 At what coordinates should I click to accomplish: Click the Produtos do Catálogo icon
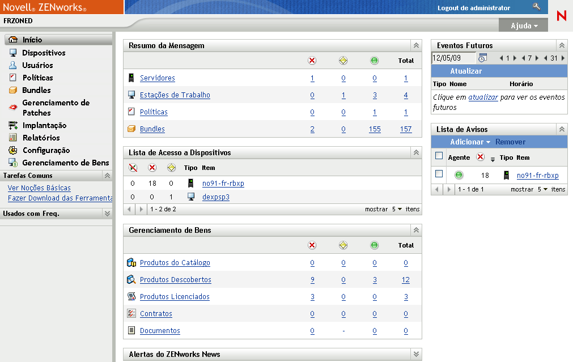click(131, 263)
